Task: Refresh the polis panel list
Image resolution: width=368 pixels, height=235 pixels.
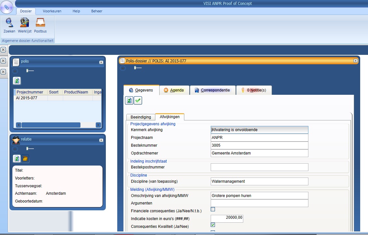Action: click(x=17, y=81)
